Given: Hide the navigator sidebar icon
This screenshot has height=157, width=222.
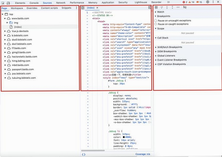Looking at the screenshot, I should 83,8.
